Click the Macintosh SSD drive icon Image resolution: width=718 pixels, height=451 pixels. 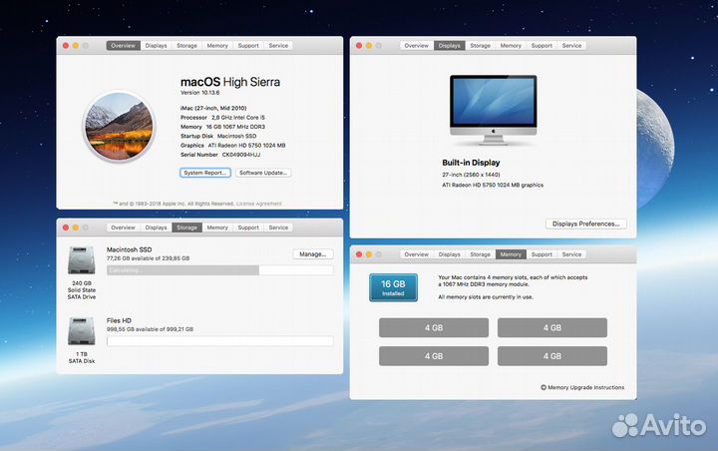pos(82,259)
